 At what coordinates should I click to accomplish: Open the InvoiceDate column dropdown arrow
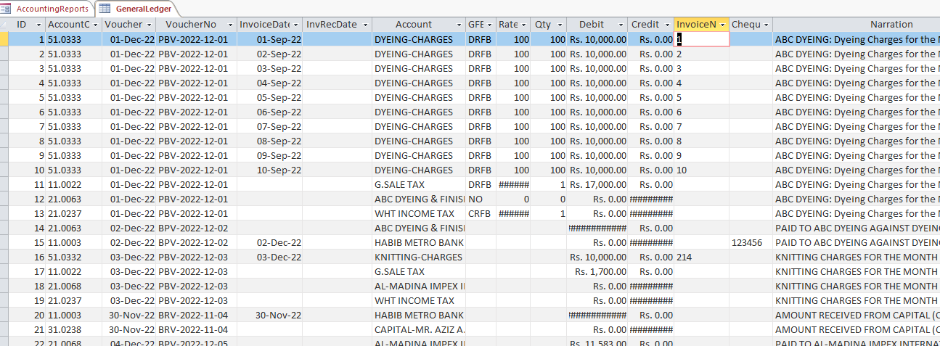[x=296, y=25]
